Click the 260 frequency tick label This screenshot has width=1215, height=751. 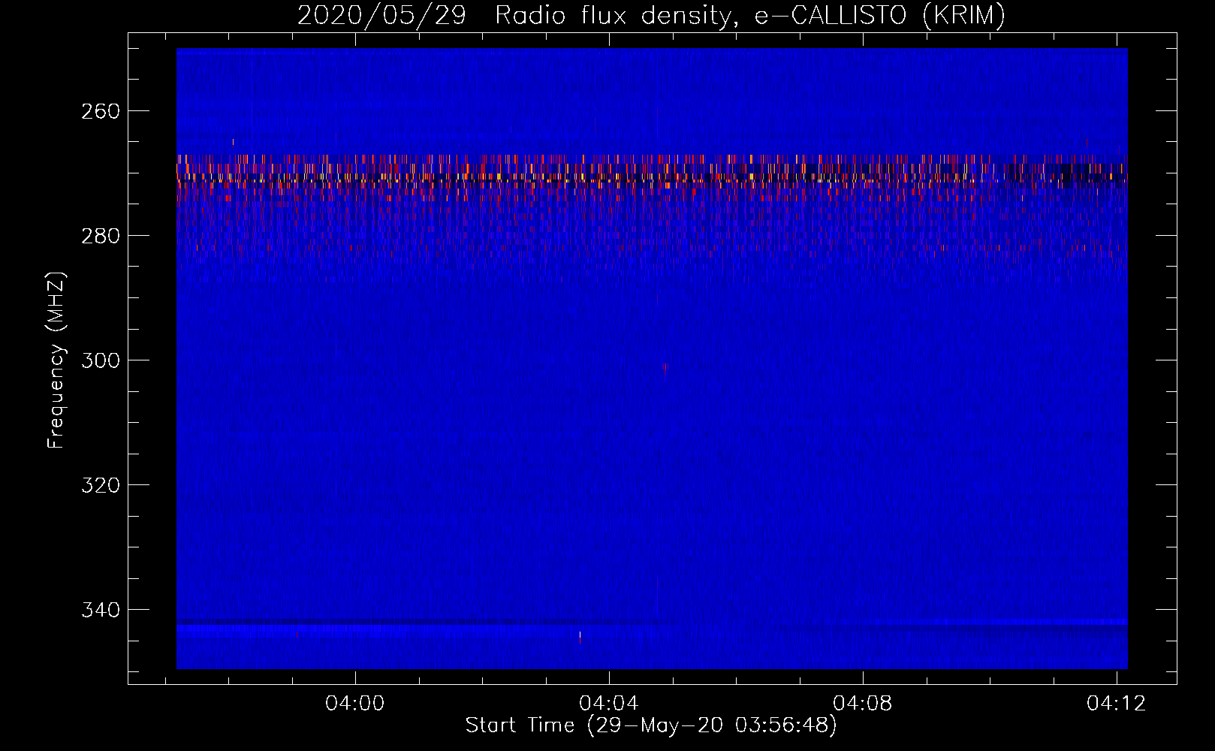click(100, 111)
